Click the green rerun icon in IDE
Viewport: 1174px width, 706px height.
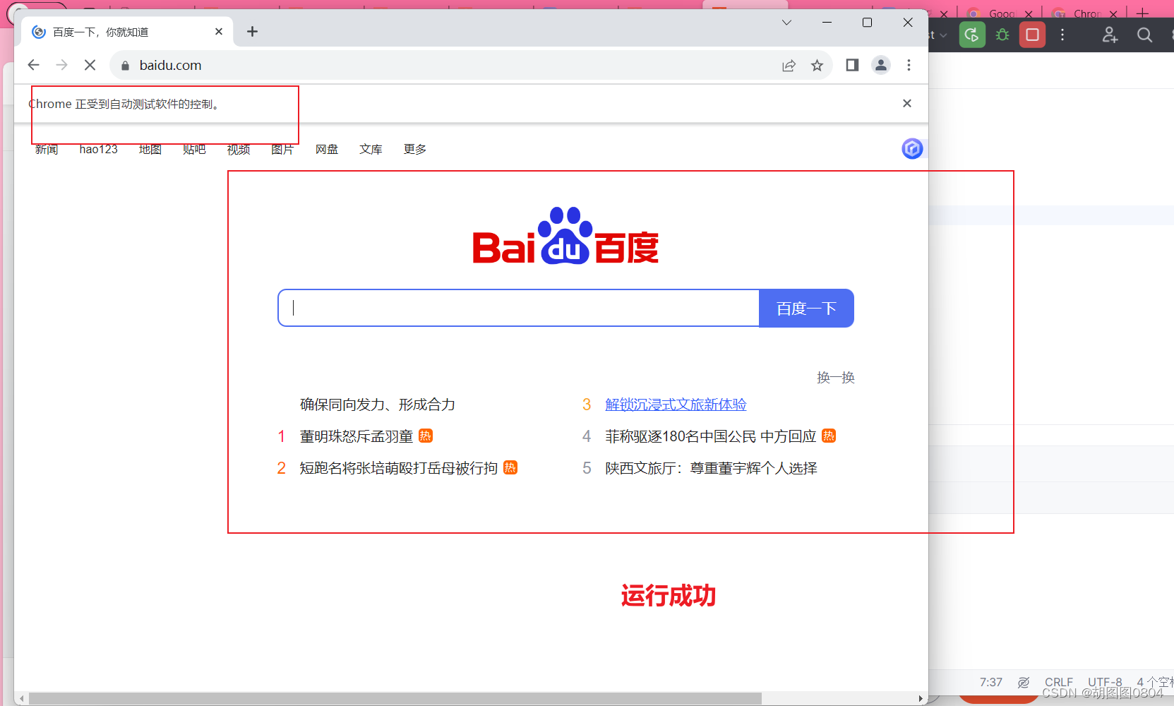[972, 35]
